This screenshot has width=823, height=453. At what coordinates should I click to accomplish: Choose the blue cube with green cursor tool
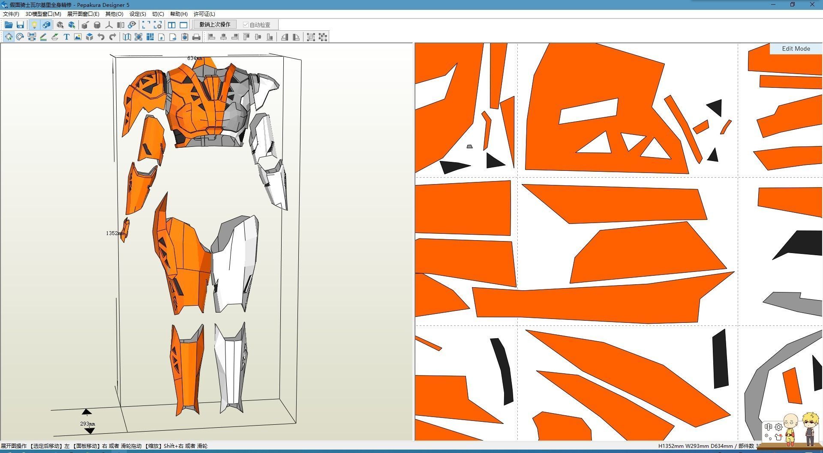[72, 25]
